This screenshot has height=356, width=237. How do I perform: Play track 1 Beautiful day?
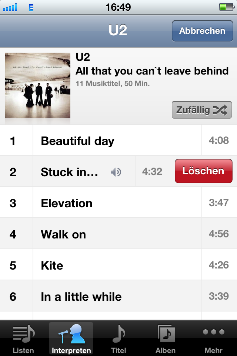point(118,140)
